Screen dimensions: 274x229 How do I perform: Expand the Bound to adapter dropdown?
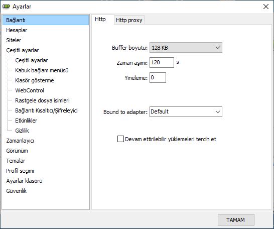pos(186,111)
